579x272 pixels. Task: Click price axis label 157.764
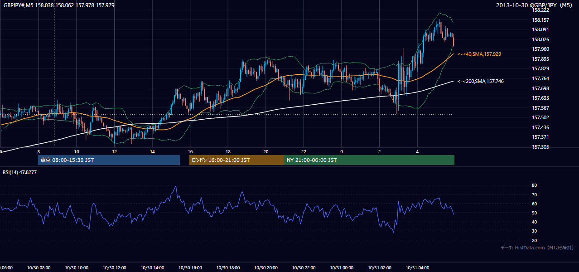[540, 78]
